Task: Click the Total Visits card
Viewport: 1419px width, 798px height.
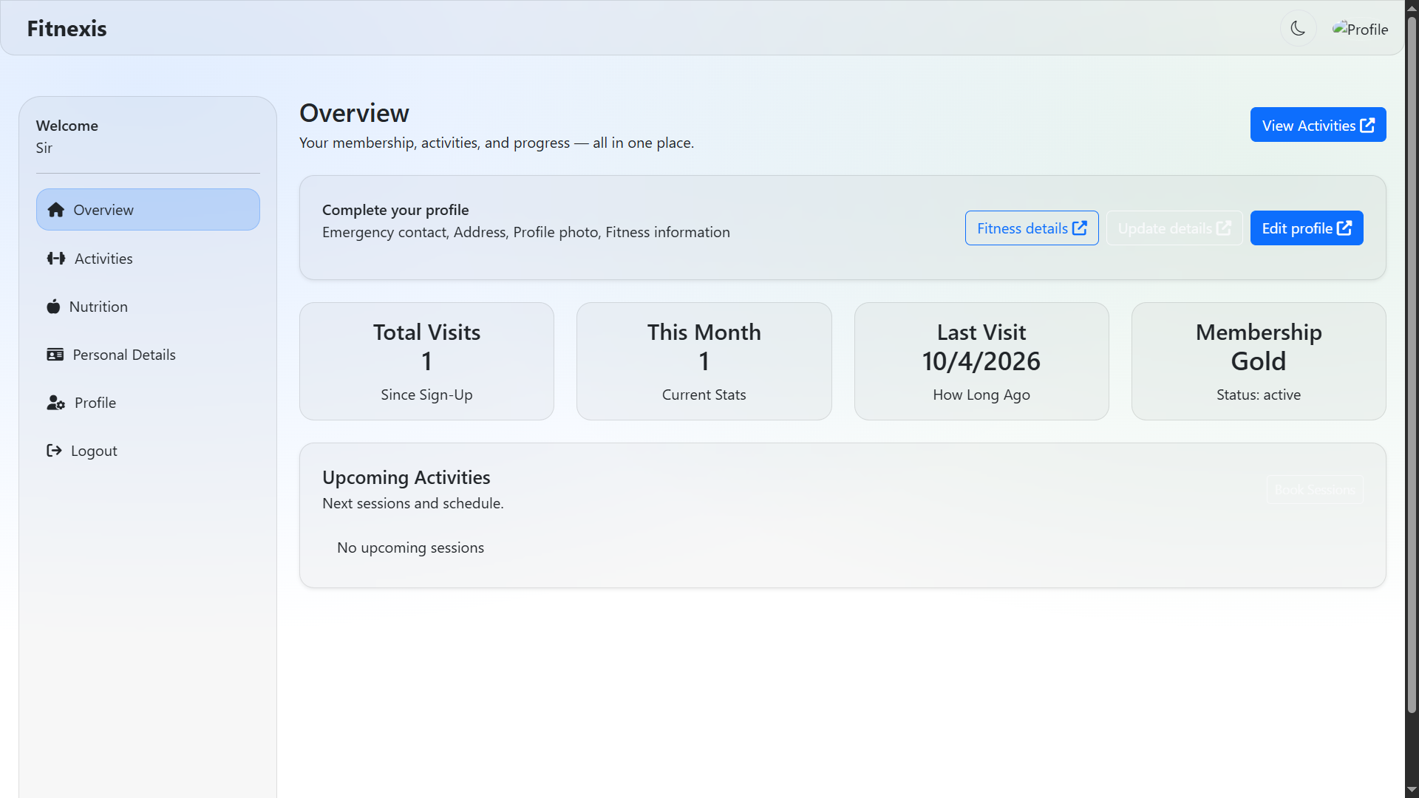Action: [426, 361]
